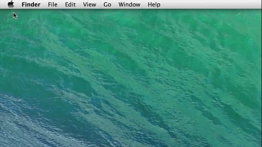Viewport: 262px width, 147px height.
Task: Open the Apple menu
Action: [x=11, y=4]
